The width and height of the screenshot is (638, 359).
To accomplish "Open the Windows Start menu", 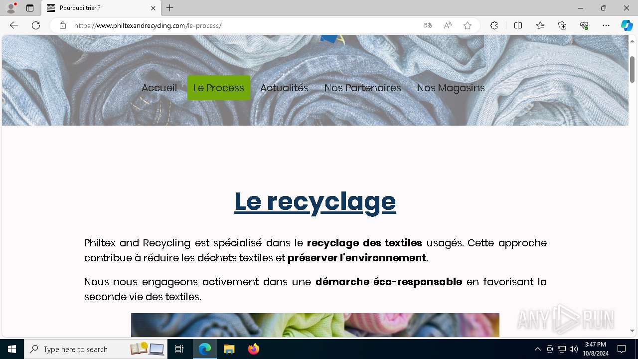I will click(x=12, y=349).
